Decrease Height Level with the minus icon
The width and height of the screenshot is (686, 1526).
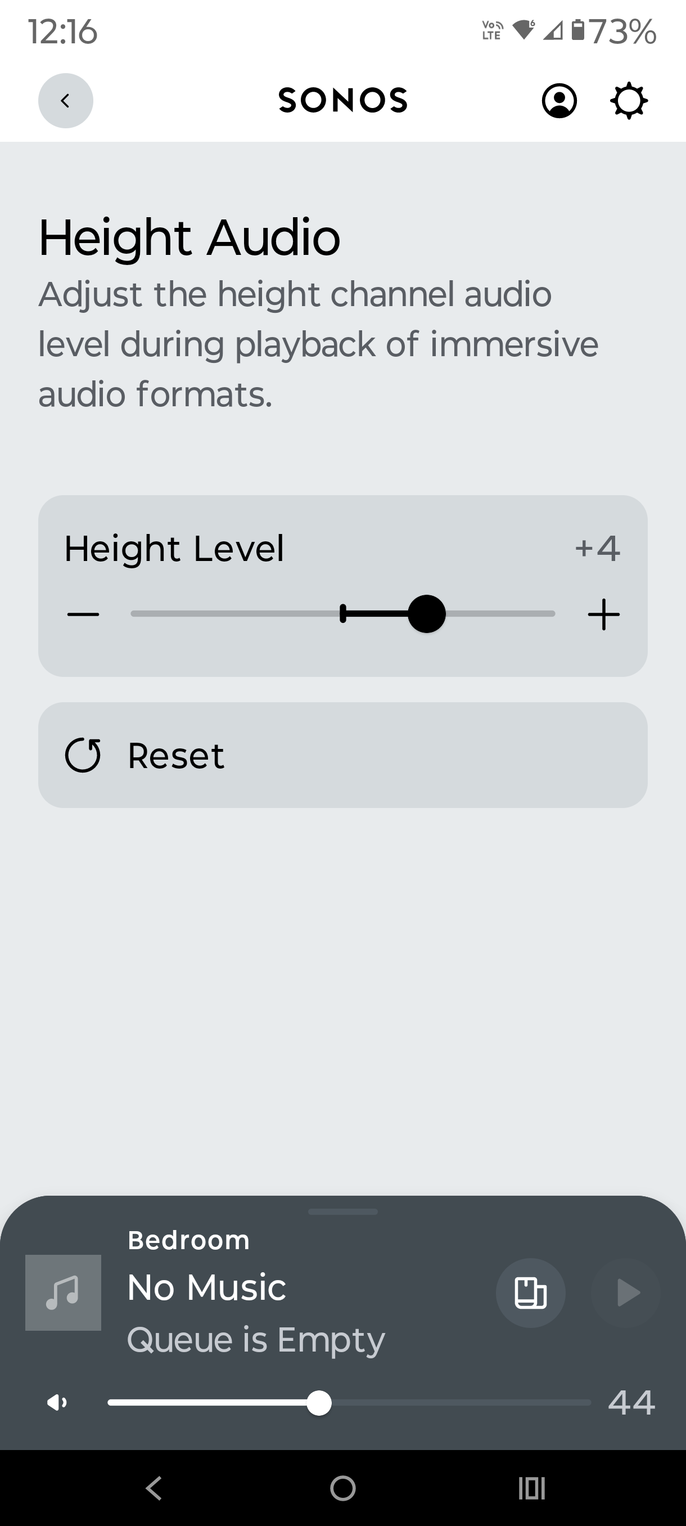(x=83, y=614)
